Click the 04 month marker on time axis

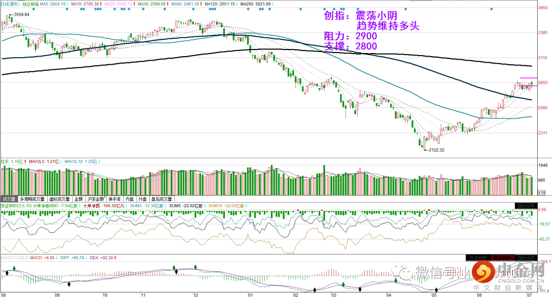[388, 295]
